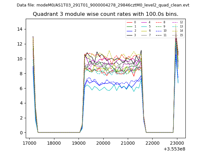Click the y-axis tick label 0
The image size is (206, 155).
(x=21, y=133)
